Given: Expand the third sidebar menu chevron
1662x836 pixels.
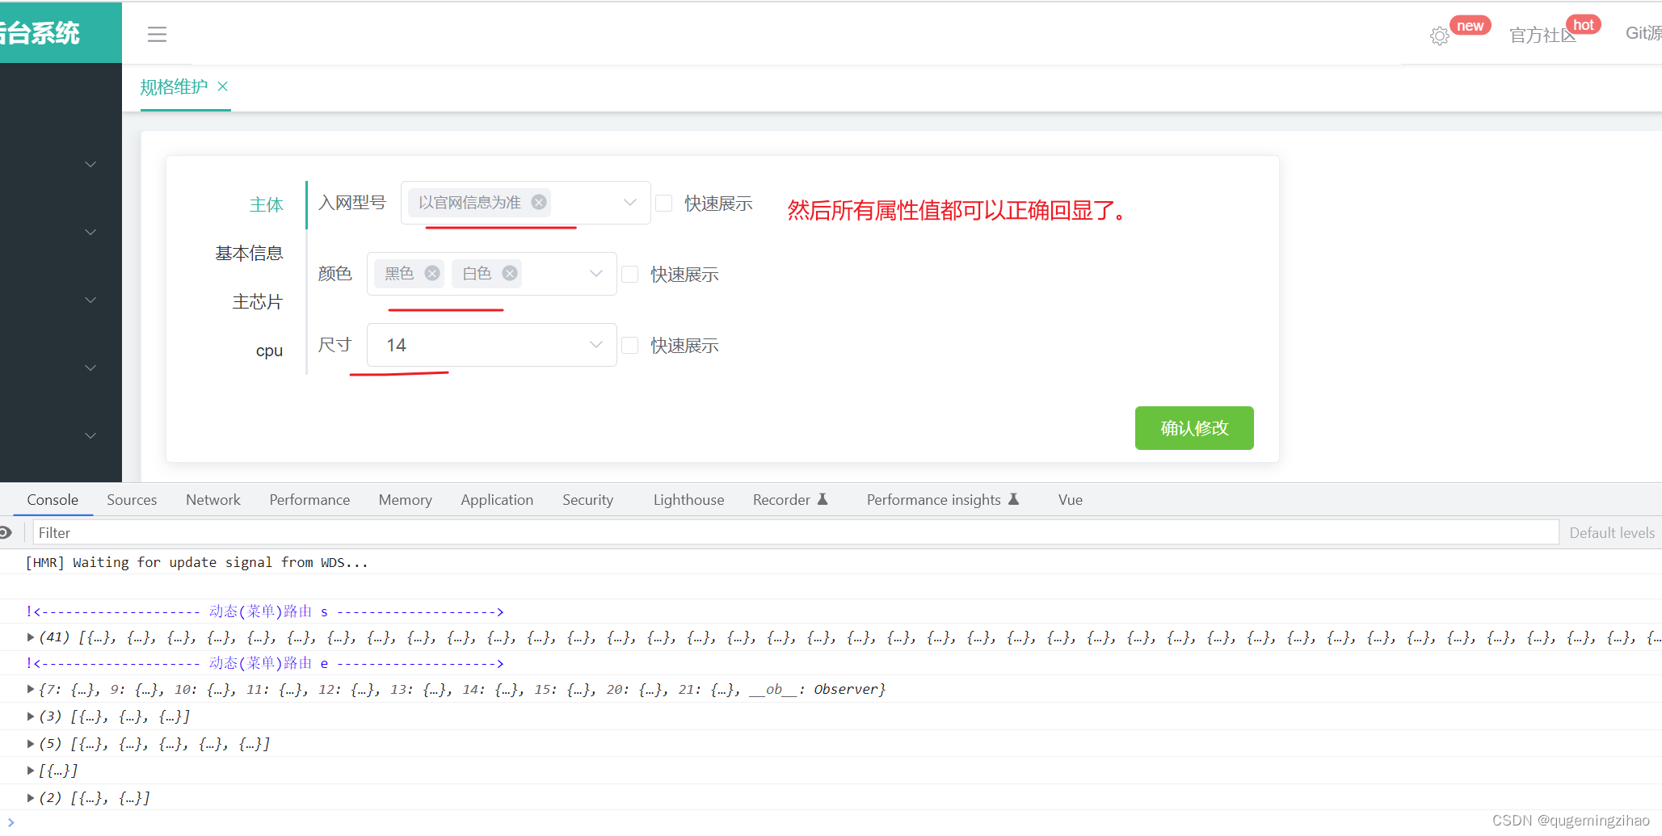Looking at the screenshot, I should pyautogui.click(x=90, y=300).
